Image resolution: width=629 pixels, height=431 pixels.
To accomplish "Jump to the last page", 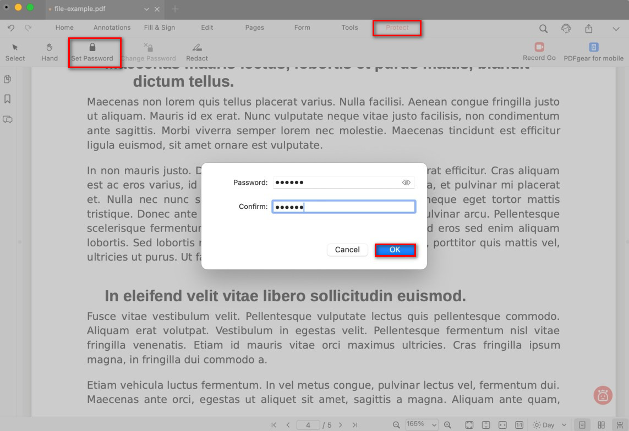I will coord(355,425).
